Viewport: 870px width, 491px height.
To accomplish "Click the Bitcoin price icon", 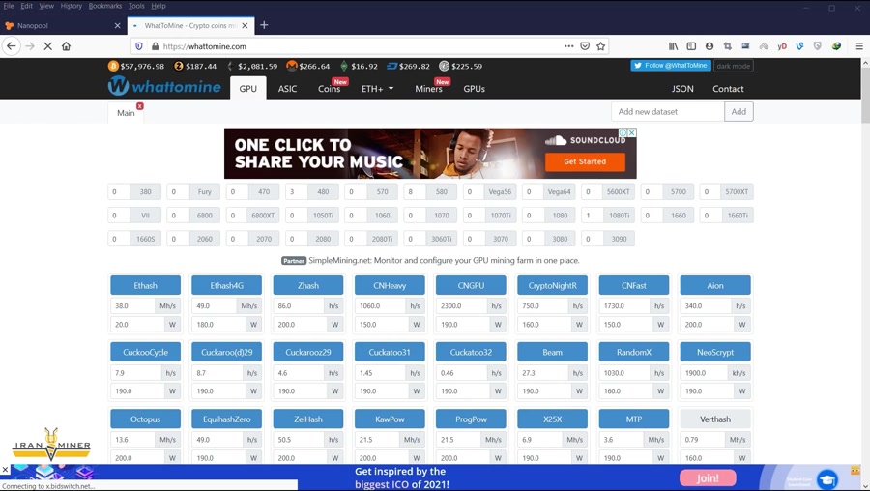I will coord(113,66).
